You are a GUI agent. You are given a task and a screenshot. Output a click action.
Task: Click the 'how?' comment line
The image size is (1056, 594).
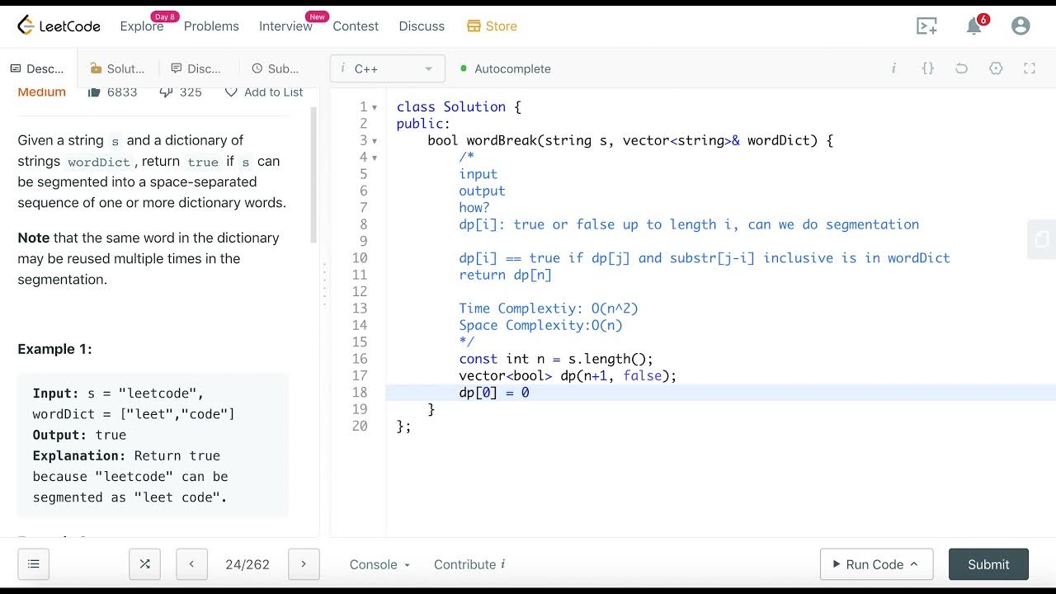pos(474,208)
